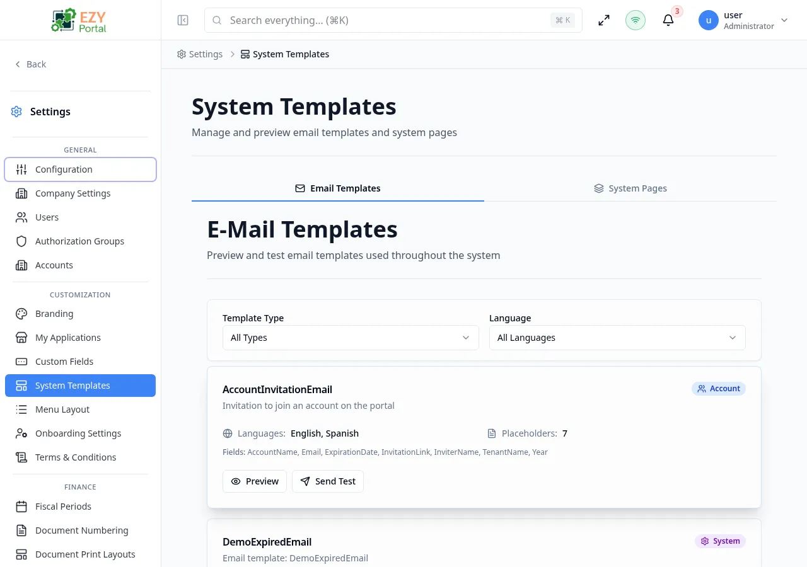Open Menu Layout menu item
The width and height of the screenshot is (807, 567).
[x=81, y=409]
